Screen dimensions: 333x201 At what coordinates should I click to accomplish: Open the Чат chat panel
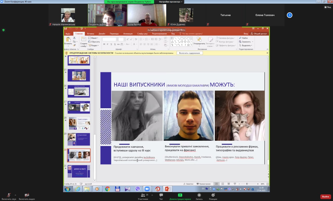161,195
